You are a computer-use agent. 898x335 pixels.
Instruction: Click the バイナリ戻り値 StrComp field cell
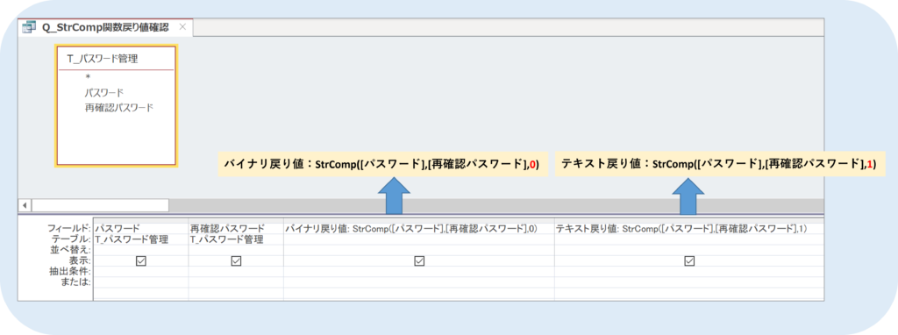(x=418, y=229)
